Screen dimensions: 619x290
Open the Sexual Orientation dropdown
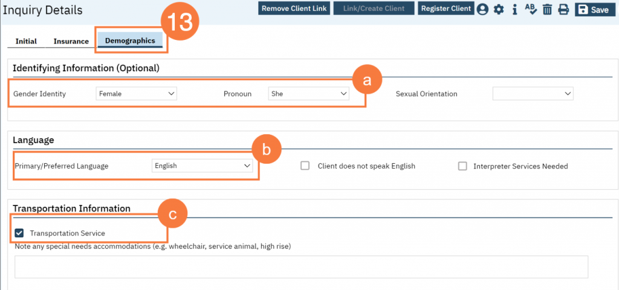click(533, 94)
